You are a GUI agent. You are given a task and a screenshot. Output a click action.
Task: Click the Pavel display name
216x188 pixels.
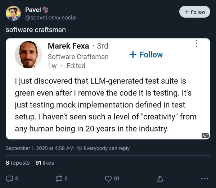pos(33,10)
